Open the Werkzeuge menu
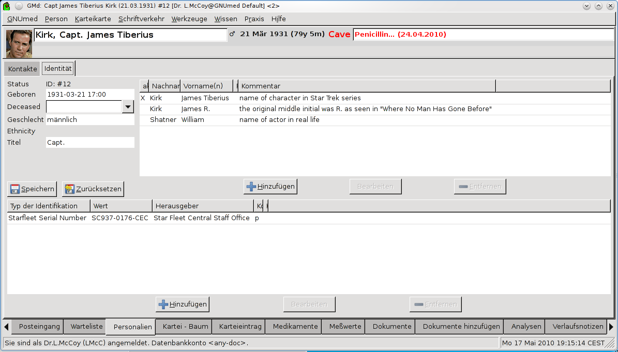 coord(189,19)
